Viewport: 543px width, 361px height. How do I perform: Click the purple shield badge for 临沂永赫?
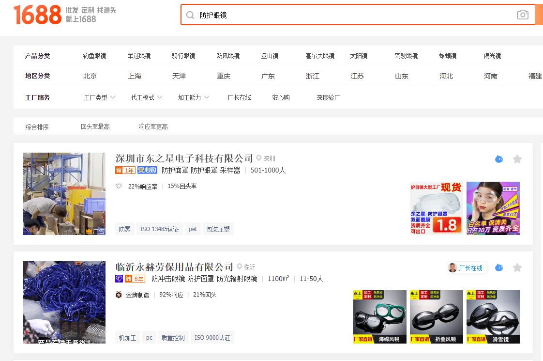point(119,279)
